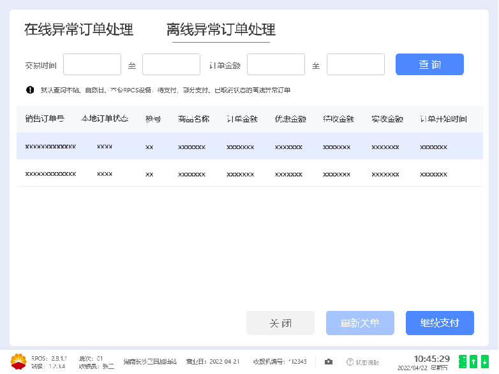
Task: Click the 订单金额 maximum input field
Action: coord(355,64)
